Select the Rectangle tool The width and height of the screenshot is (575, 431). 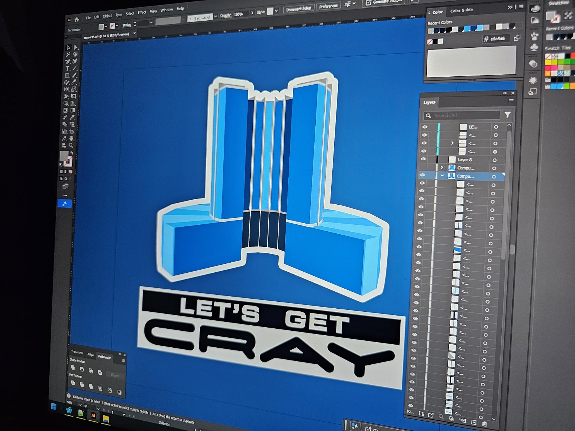[67, 76]
